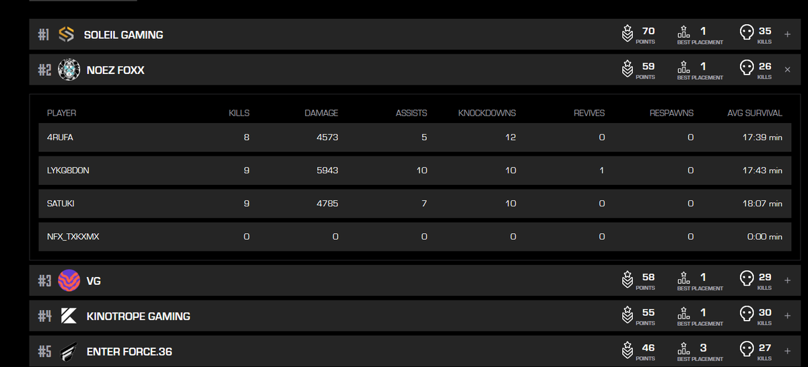808x367 pixels.
Task: Click the KNOCKDOWNS column header
Action: pos(487,113)
